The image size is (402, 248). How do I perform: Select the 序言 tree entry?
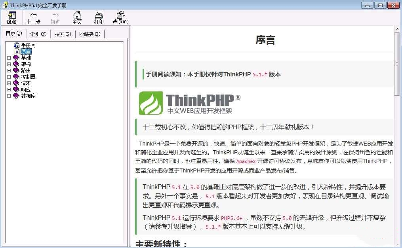point(26,51)
